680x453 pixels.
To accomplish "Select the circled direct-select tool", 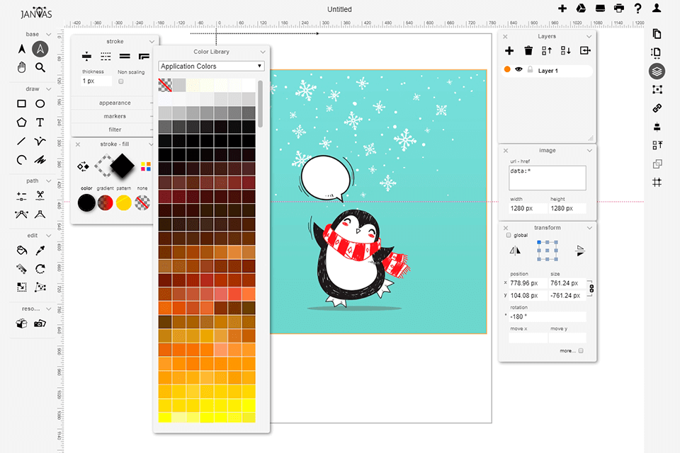I will (40, 49).
